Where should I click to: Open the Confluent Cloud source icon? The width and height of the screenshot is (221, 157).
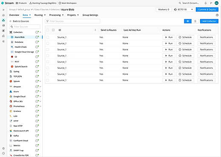(11, 141)
